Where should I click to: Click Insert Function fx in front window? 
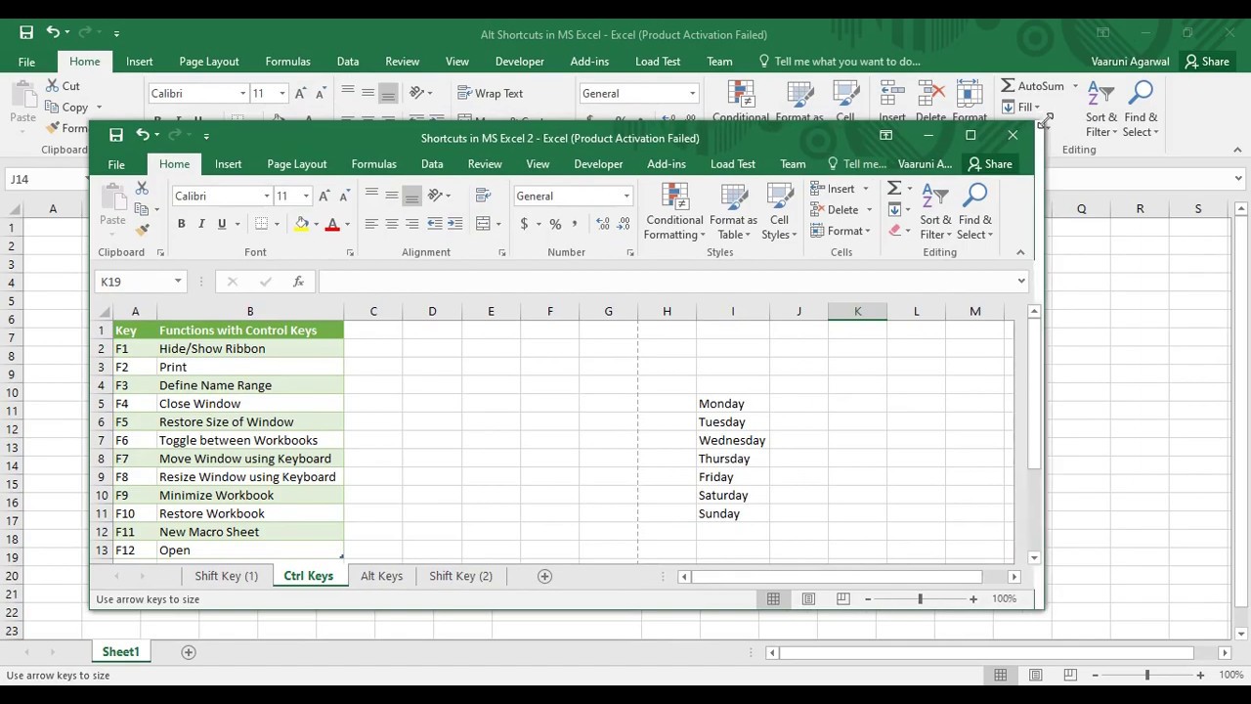tap(298, 282)
